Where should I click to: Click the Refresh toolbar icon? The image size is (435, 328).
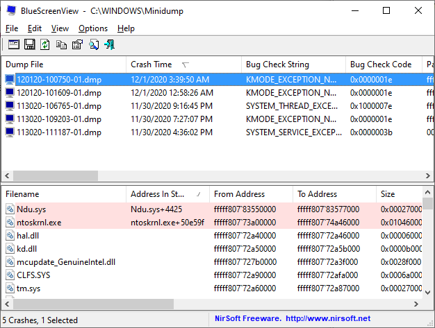tap(45, 44)
